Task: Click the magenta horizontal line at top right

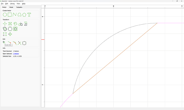Action: (171, 23)
